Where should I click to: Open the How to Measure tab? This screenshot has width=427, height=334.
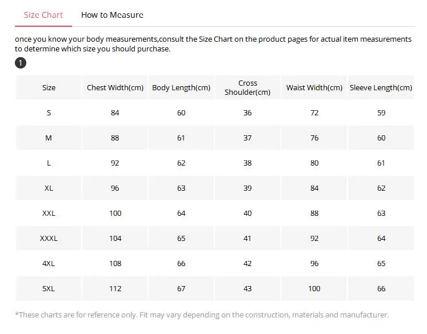[x=112, y=15]
